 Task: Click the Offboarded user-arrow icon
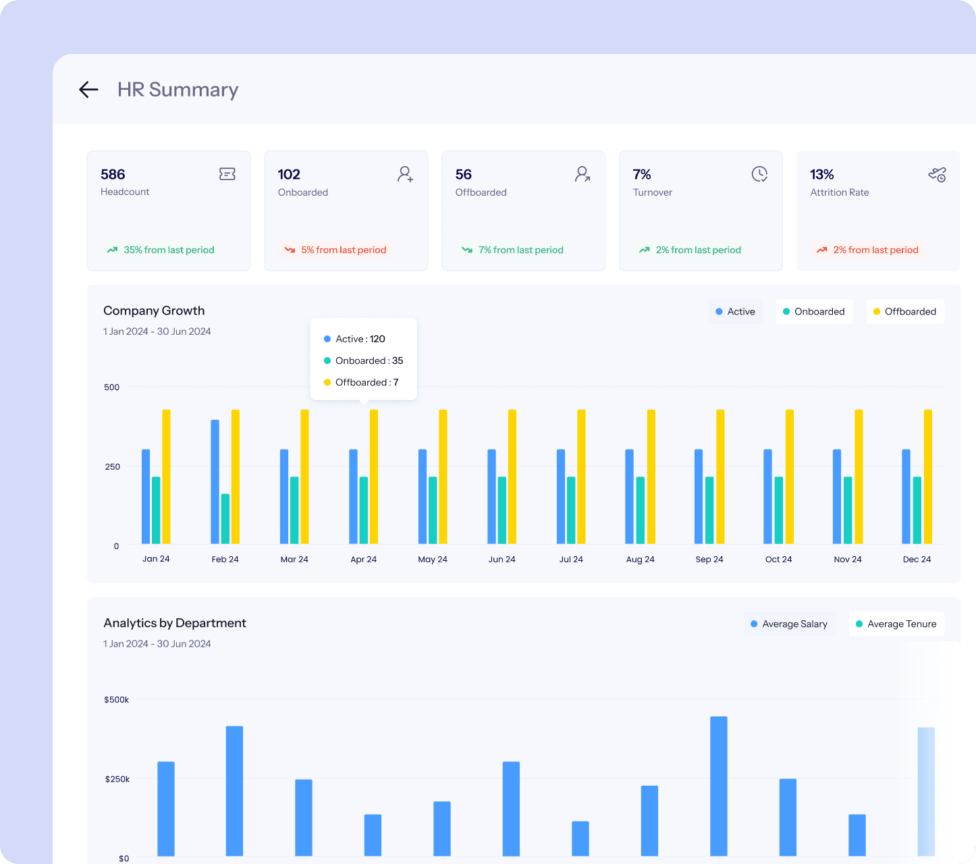click(582, 174)
